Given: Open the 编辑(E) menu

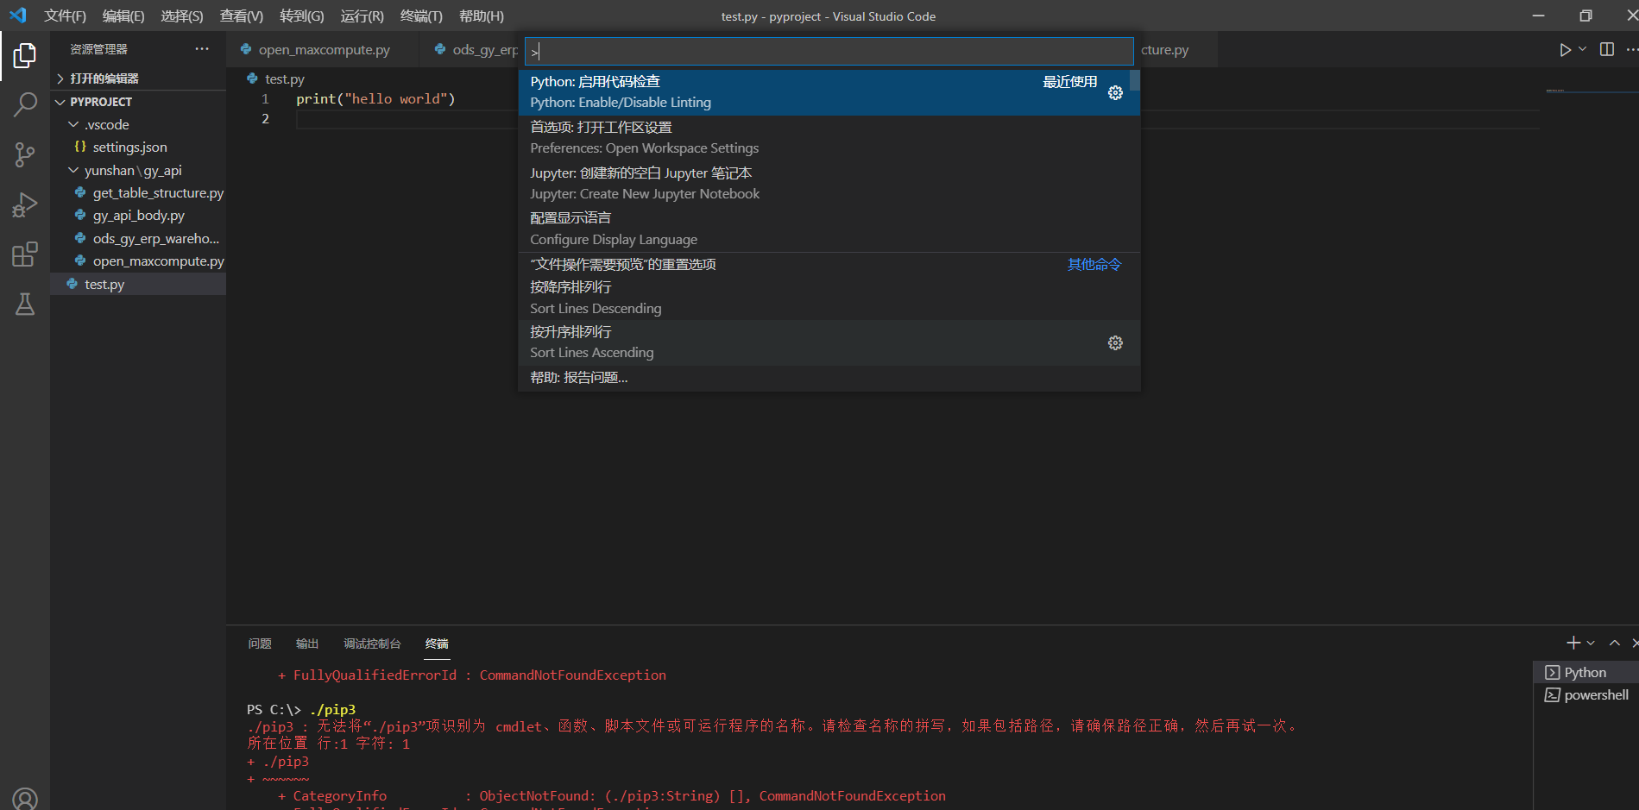Looking at the screenshot, I should (x=123, y=16).
